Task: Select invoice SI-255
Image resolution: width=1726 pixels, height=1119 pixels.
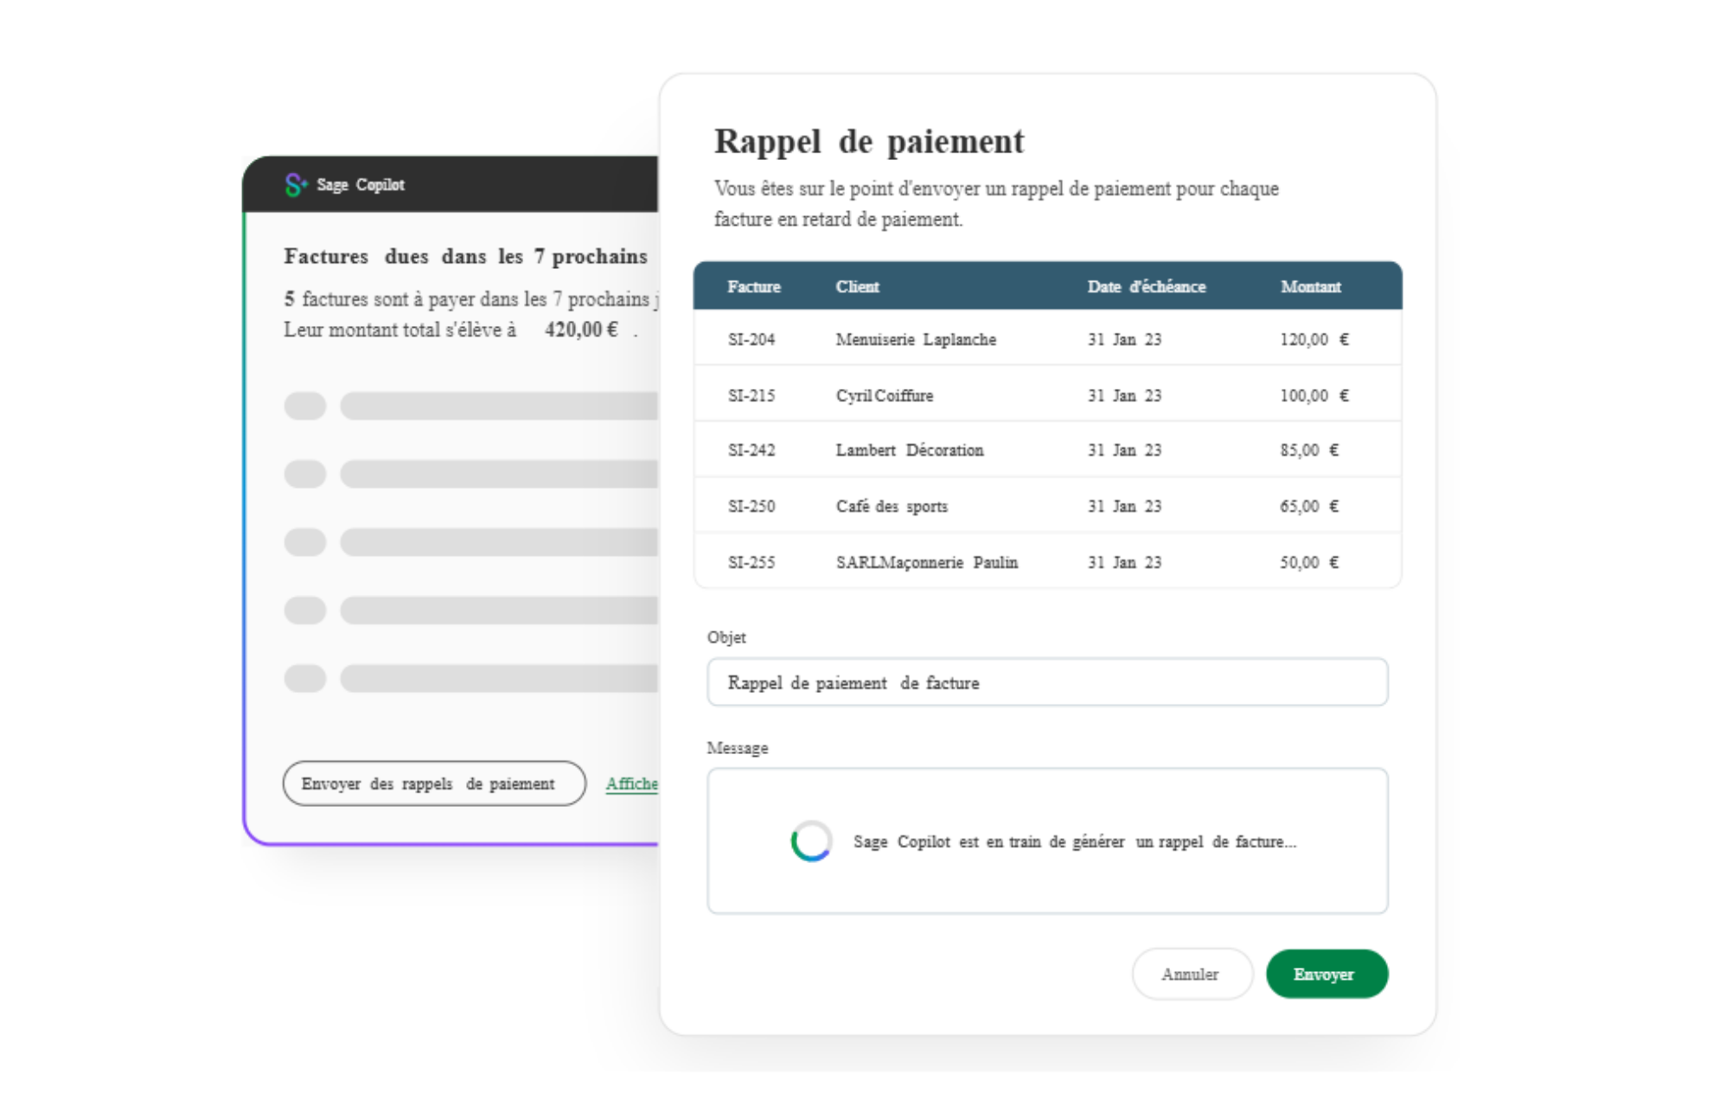Action: click(751, 562)
